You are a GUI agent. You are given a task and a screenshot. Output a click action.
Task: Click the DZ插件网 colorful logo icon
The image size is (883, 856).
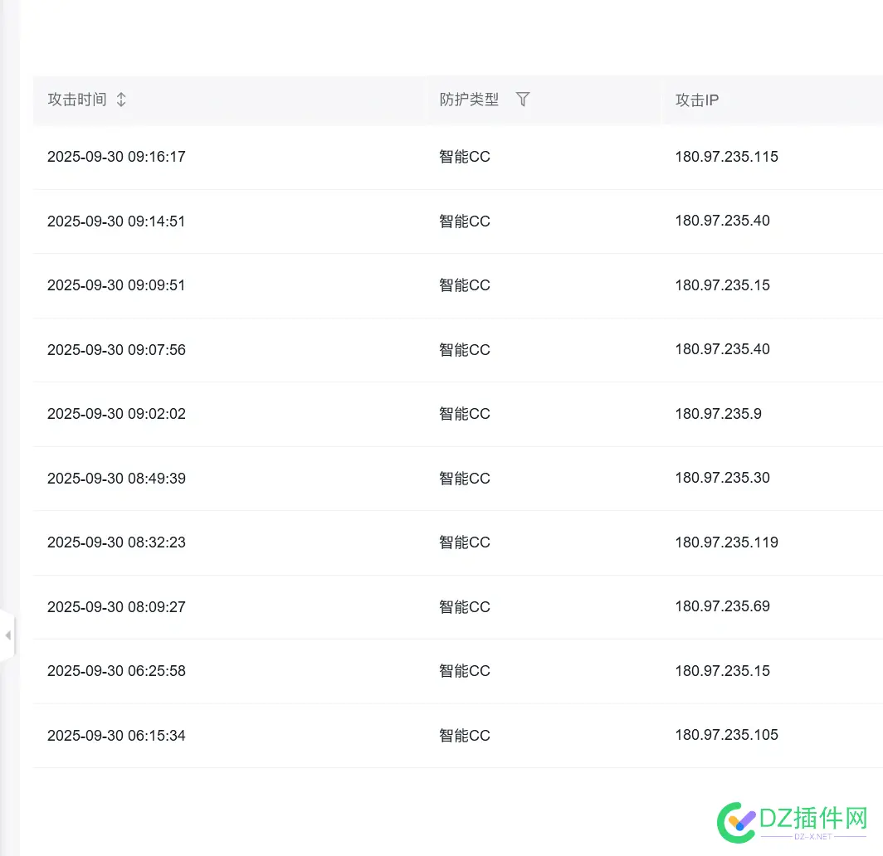[x=735, y=822]
